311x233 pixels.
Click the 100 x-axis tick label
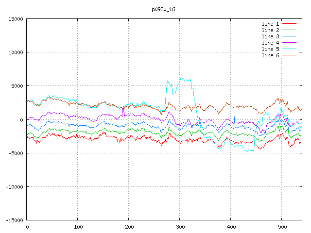point(78,227)
